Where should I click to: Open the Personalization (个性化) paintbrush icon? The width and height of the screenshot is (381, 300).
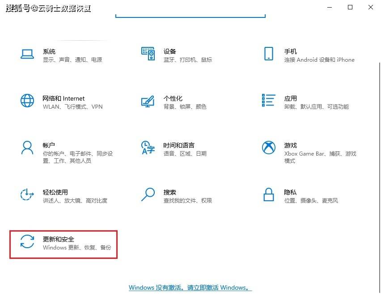point(148,101)
